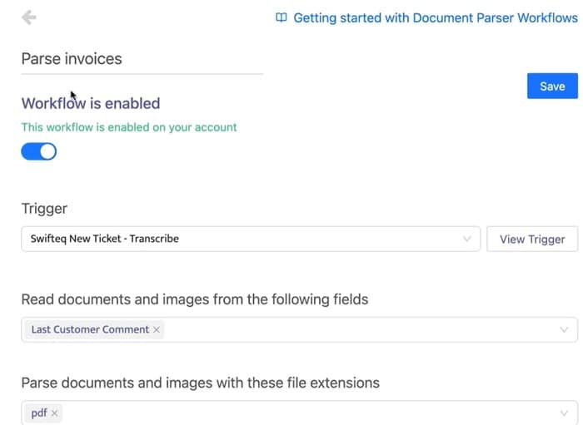The height and width of the screenshot is (425, 583).
Task: Open Getting started with Document Parser Workflows
Action: point(436,17)
